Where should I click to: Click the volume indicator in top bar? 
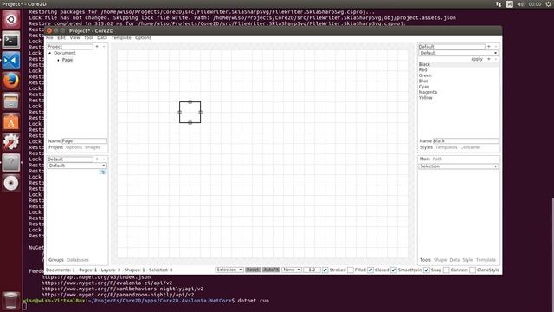click(521, 3)
